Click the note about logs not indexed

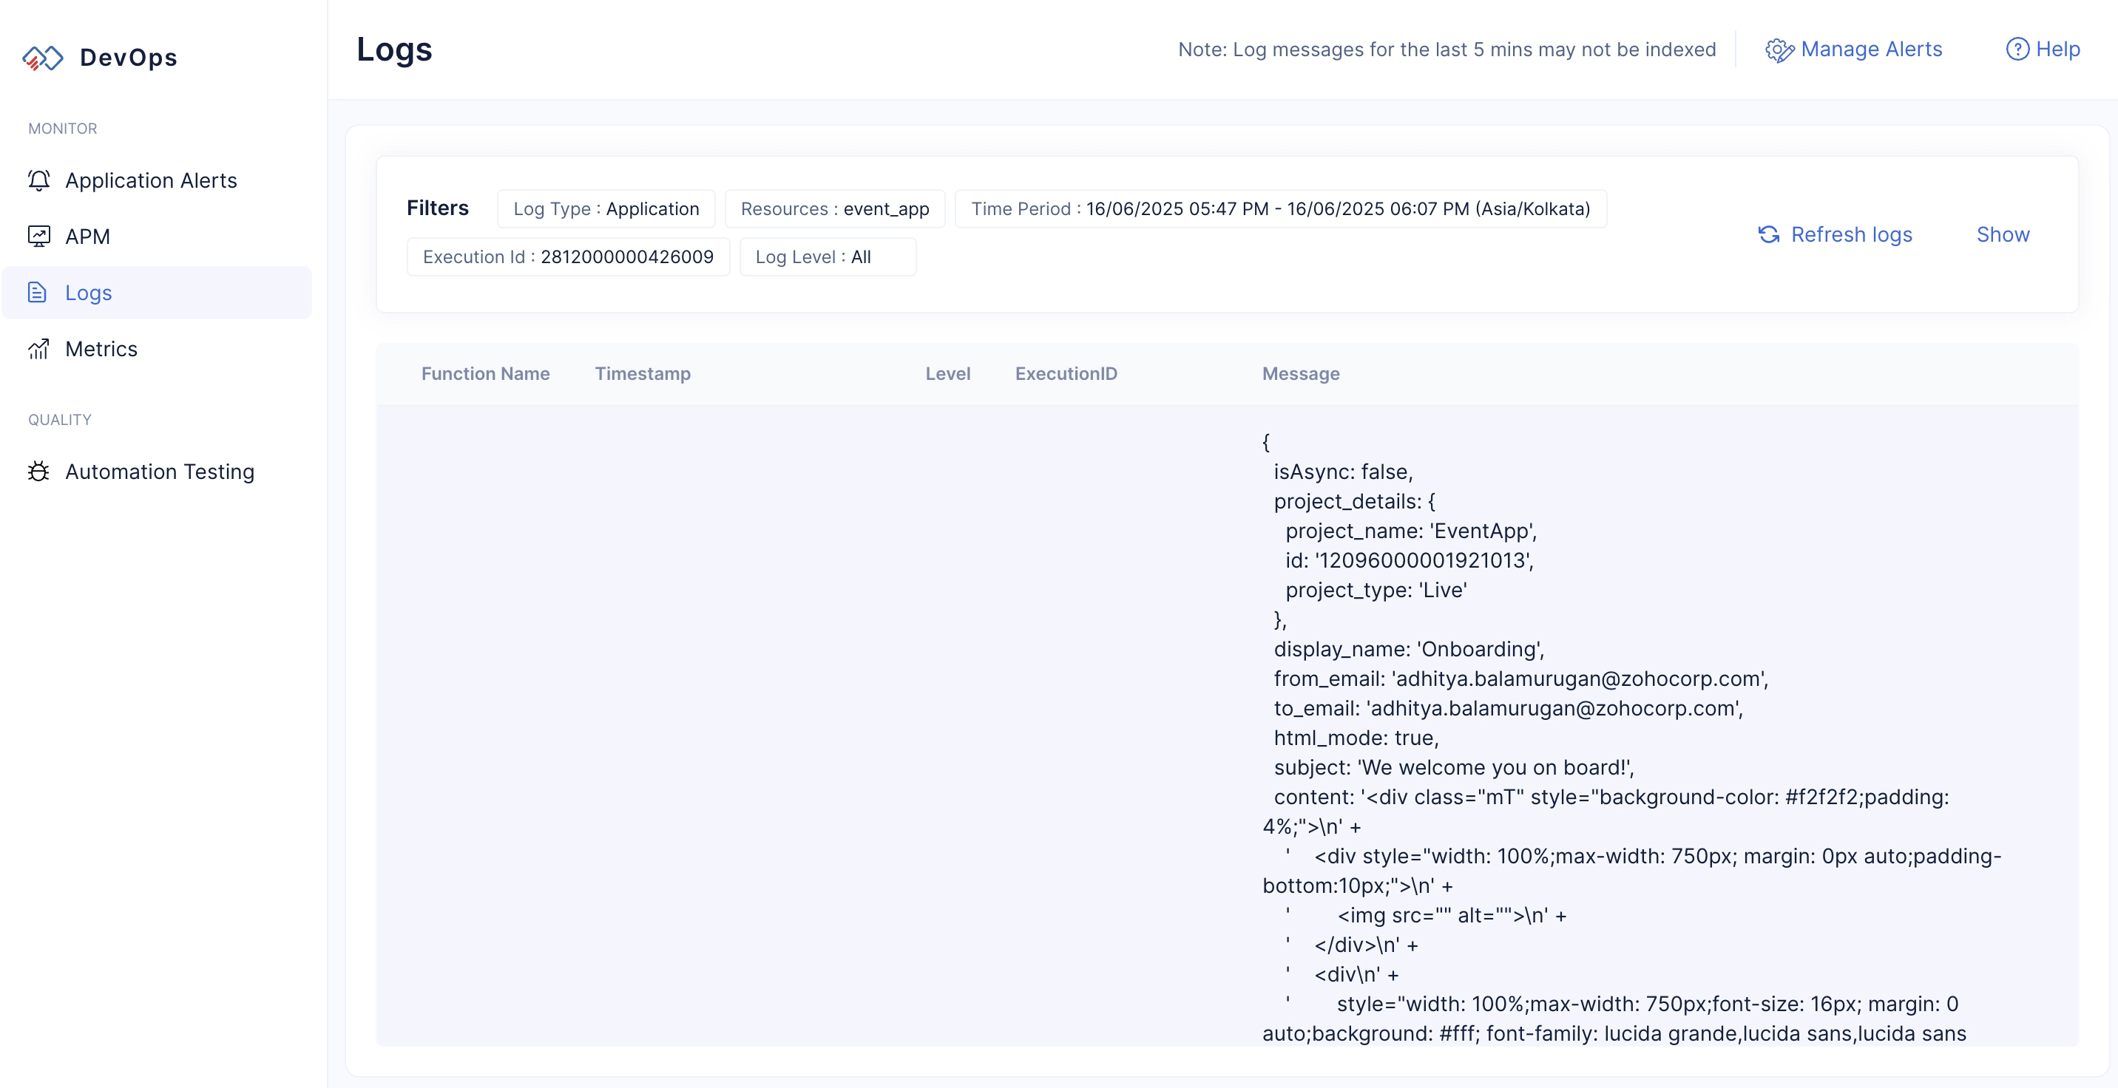point(1447,50)
